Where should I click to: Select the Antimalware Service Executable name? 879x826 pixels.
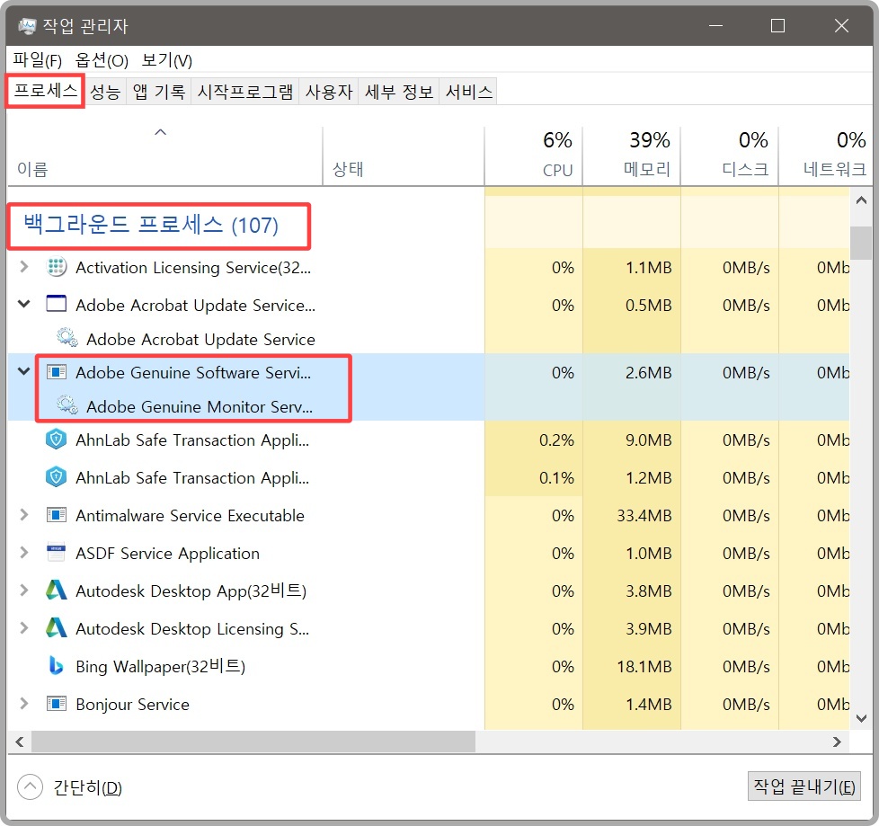tap(190, 515)
